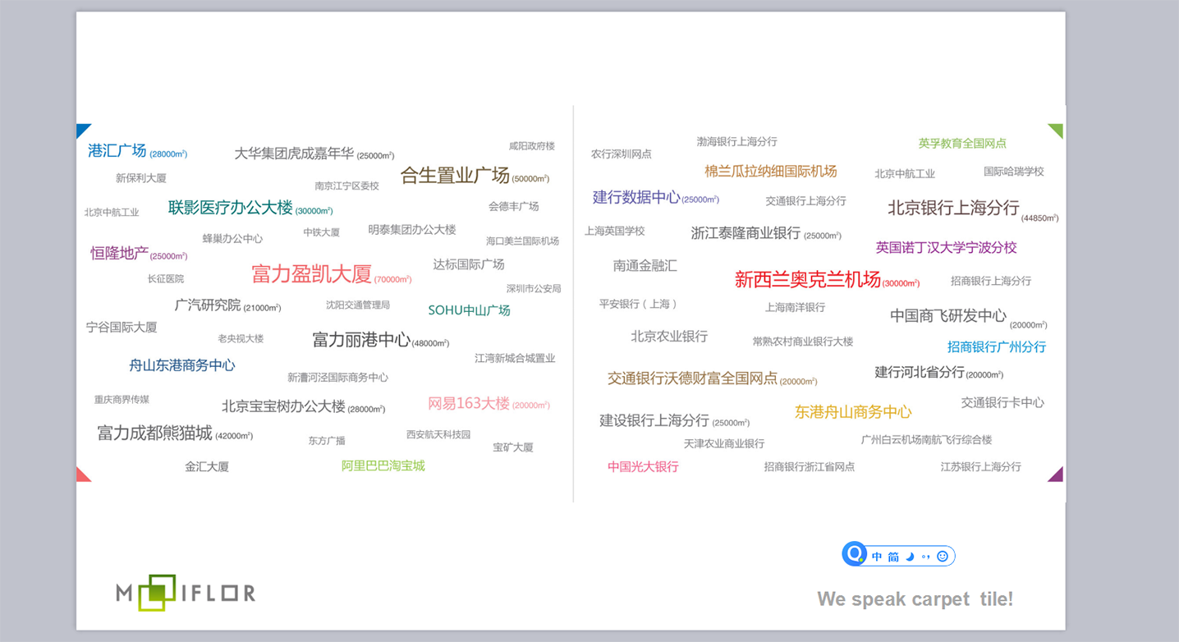Click 国际哈瑞学校 text
1179x642 pixels.
click(x=1014, y=172)
